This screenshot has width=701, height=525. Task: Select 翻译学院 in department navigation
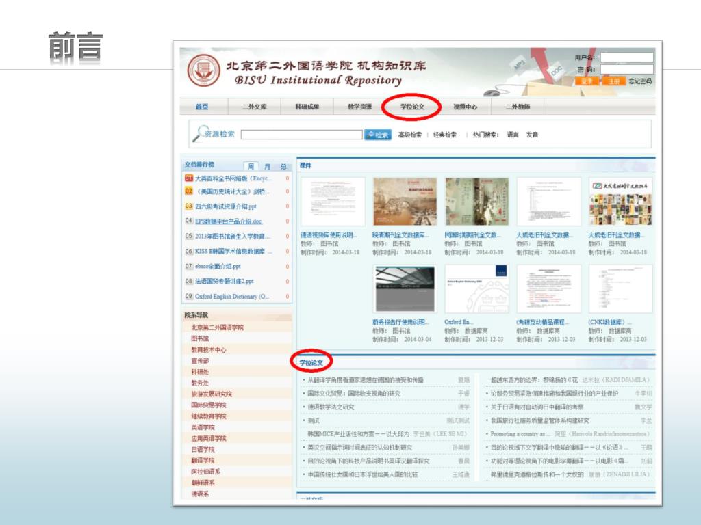[203, 461]
